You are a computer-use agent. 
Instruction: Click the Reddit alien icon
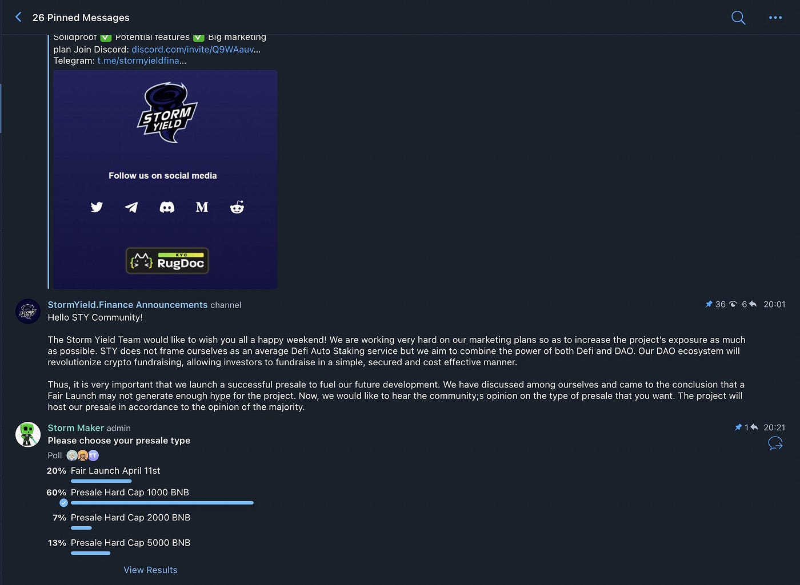237,207
